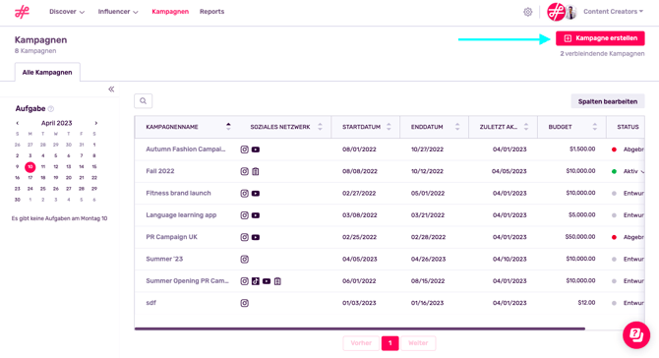Select day 22 in April calendar

94,178
